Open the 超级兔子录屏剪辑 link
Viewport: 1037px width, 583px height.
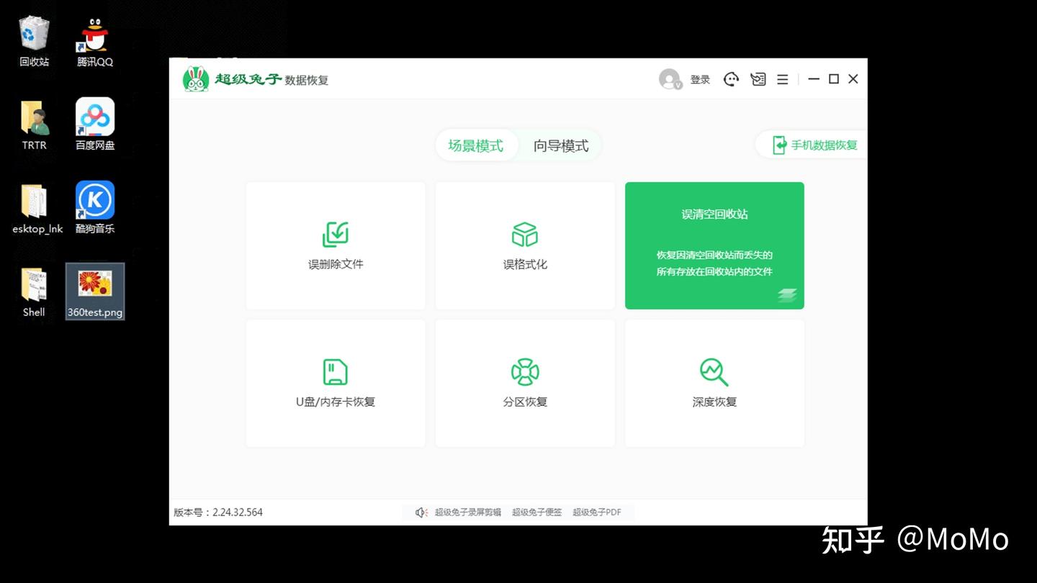[x=468, y=512]
